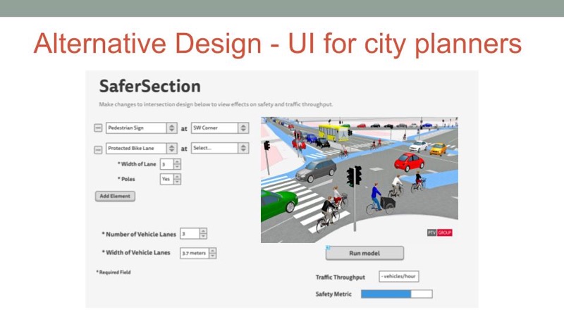Screen dimensions: 564x317
Task: Open the Protected Bike Lane element dropdown
Action: point(142,148)
